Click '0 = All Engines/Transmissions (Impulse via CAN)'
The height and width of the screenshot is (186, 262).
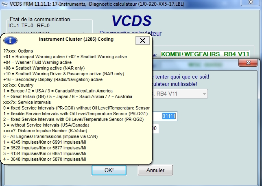[50, 136]
